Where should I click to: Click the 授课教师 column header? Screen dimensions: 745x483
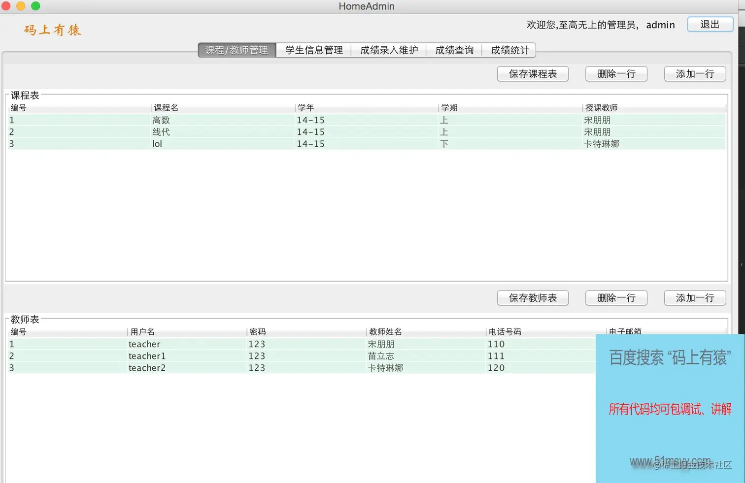coord(654,108)
